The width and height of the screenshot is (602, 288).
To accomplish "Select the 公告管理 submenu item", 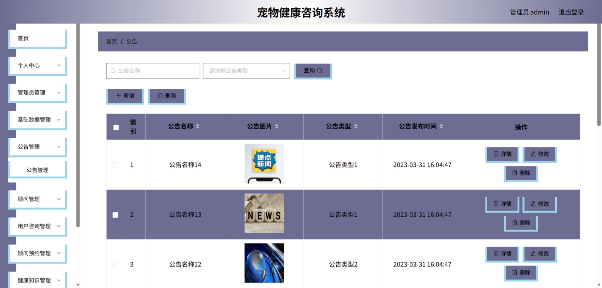I will click(x=38, y=170).
